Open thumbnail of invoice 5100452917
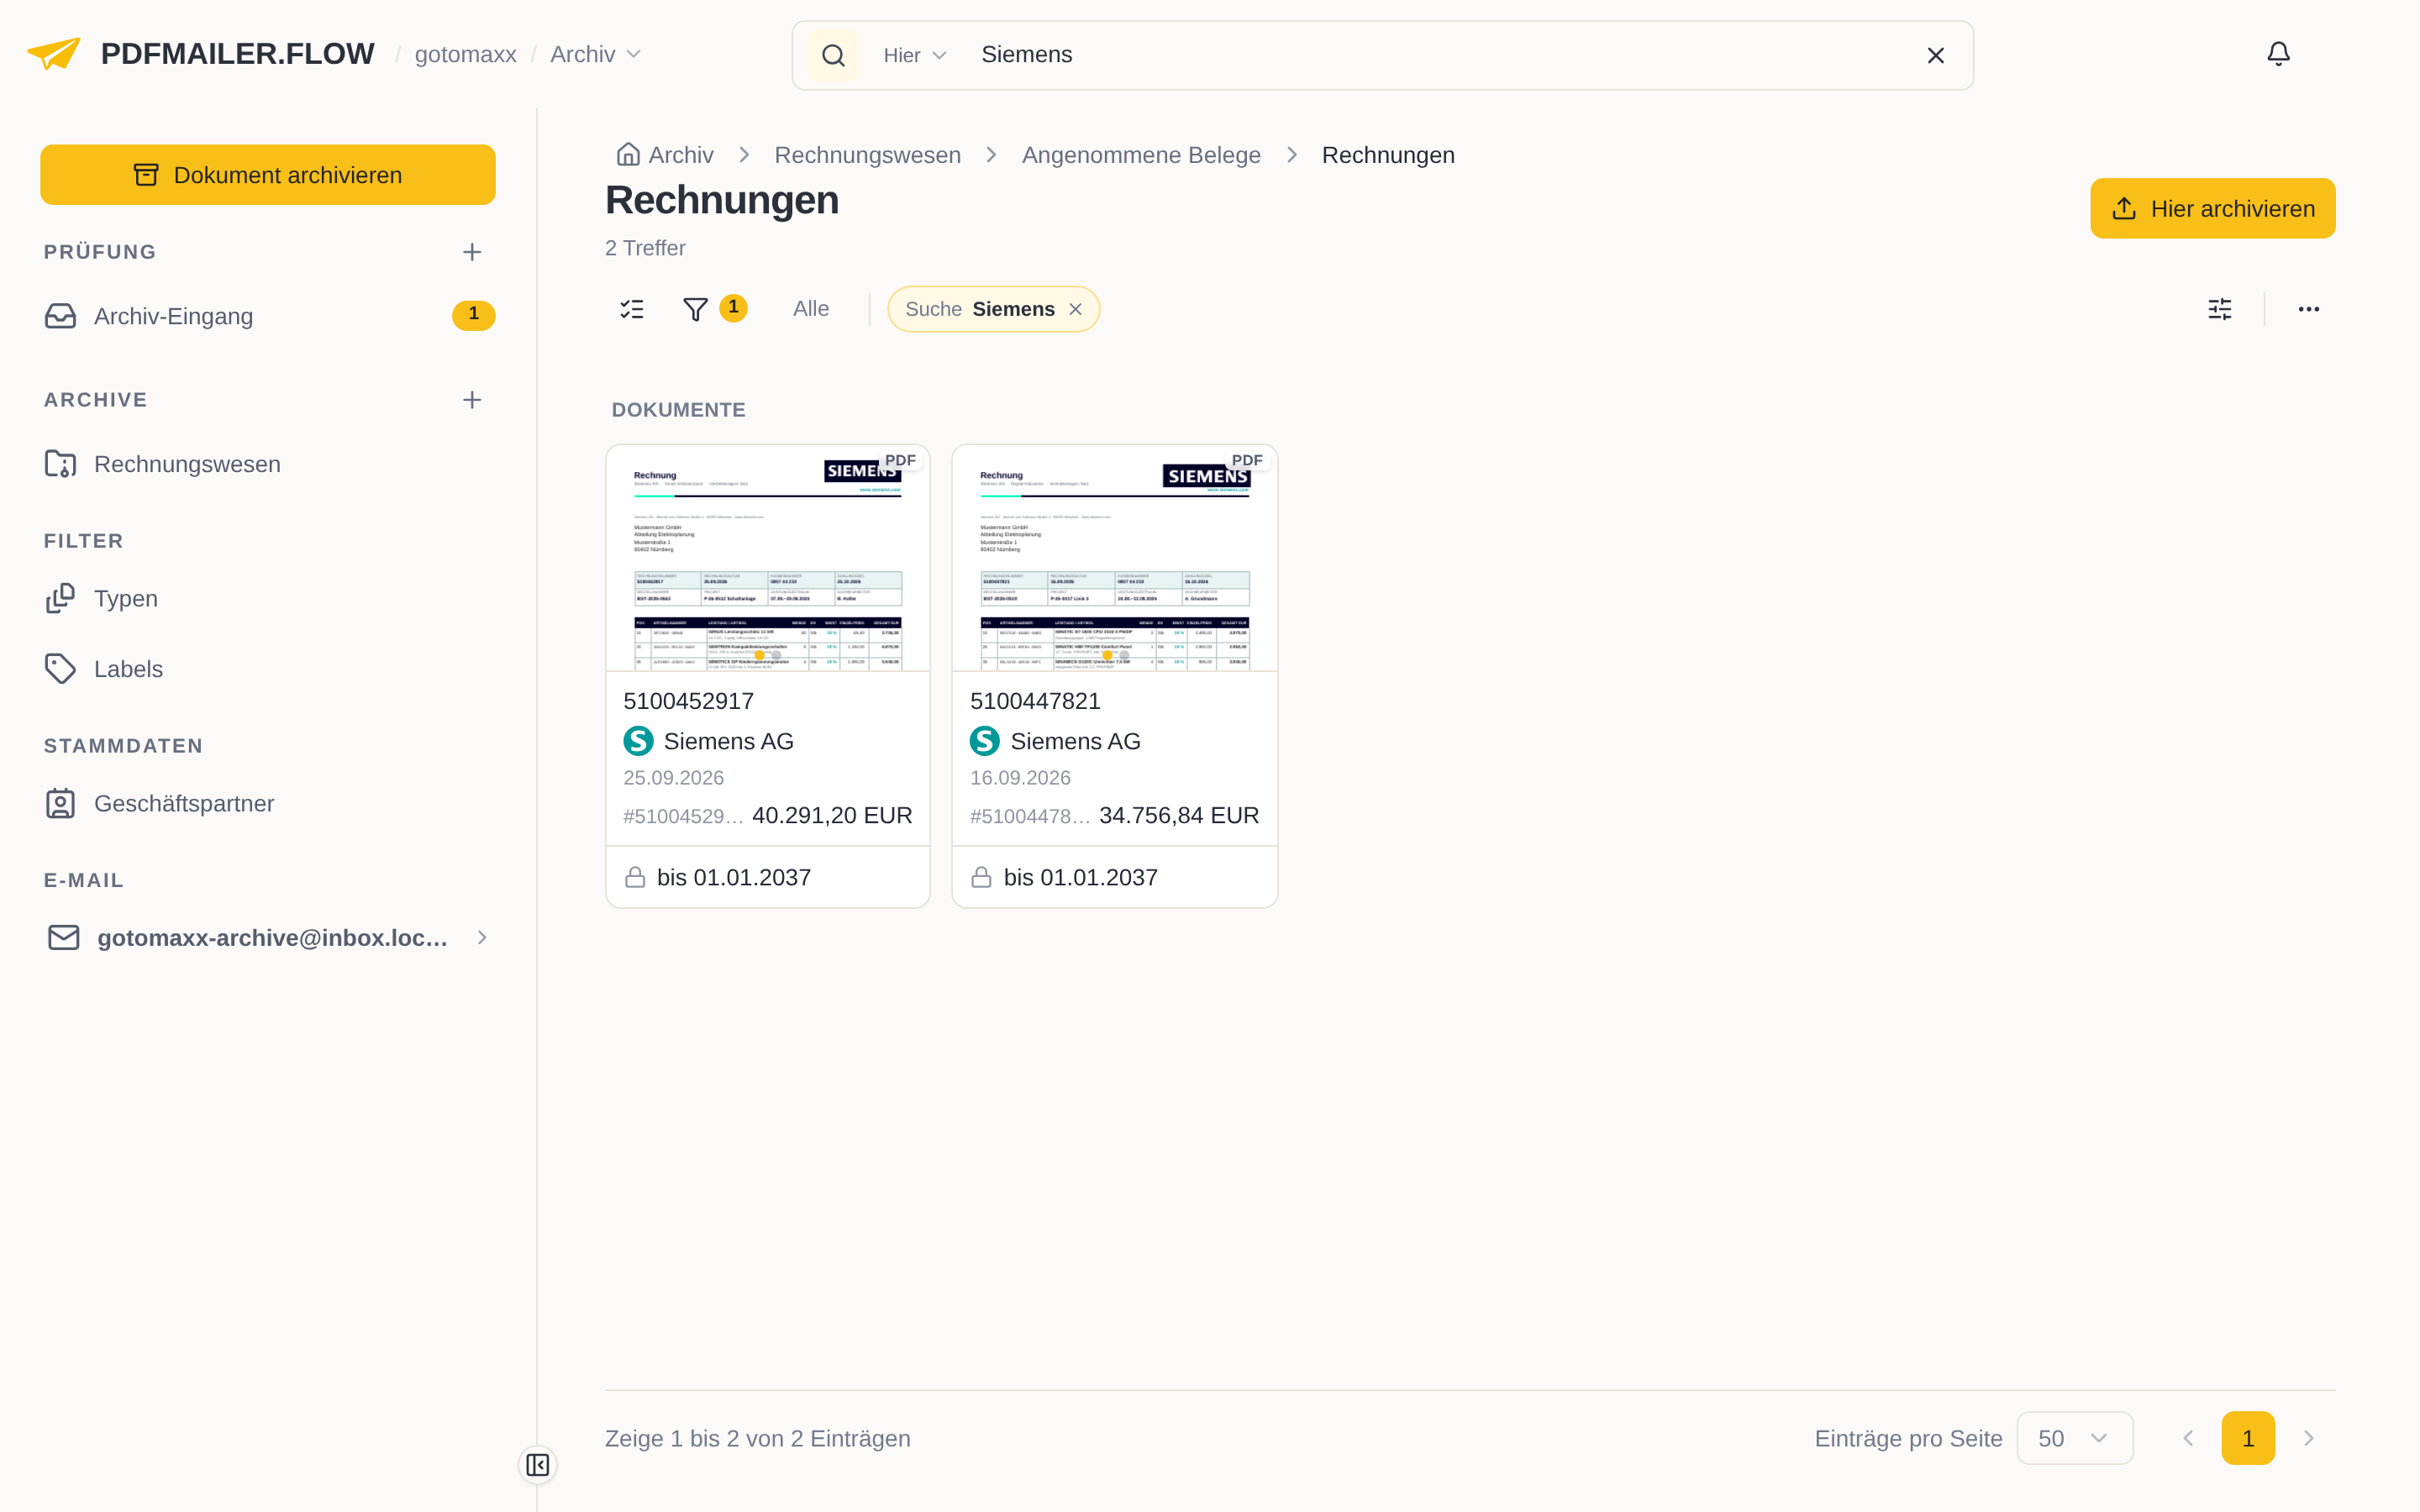The image size is (2420, 1512). pyautogui.click(x=768, y=558)
